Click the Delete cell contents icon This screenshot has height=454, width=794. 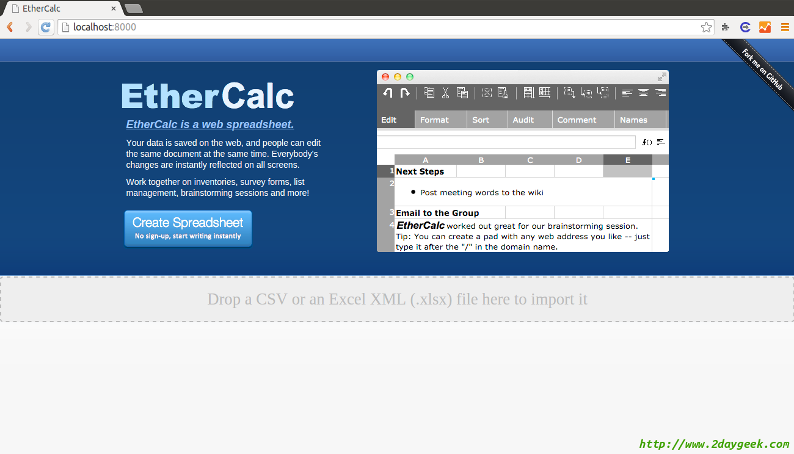(x=487, y=93)
